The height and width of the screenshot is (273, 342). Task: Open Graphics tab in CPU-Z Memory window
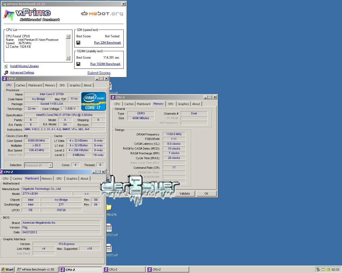[x=183, y=104]
